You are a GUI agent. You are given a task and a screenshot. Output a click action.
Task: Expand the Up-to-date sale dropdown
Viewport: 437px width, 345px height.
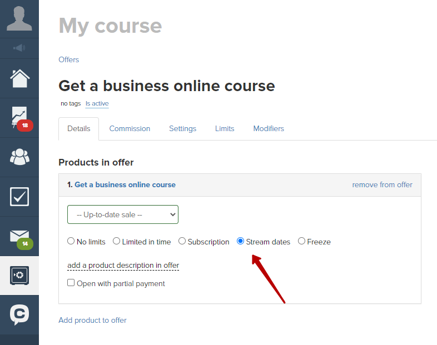pyautogui.click(x=123, y=214)
